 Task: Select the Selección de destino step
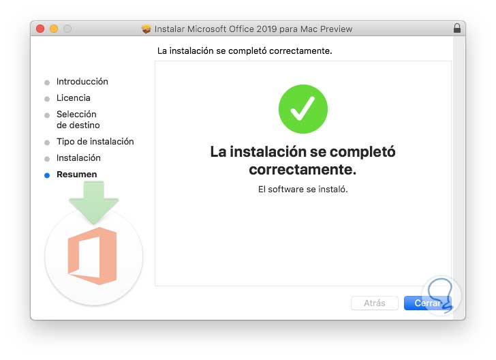78,119
